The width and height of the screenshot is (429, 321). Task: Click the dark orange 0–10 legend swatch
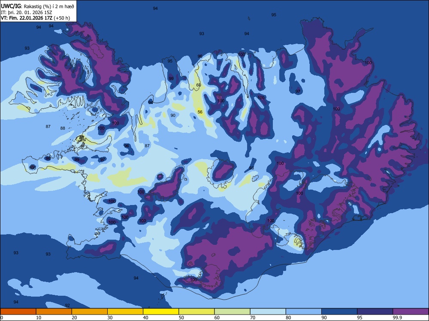click(x=18, y=312)
